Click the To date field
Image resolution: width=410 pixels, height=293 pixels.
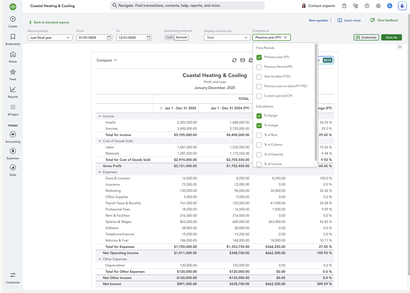[x=134, y=37]
